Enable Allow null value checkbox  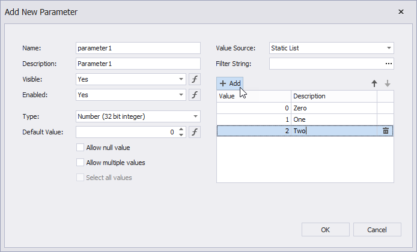coord(80,148)
